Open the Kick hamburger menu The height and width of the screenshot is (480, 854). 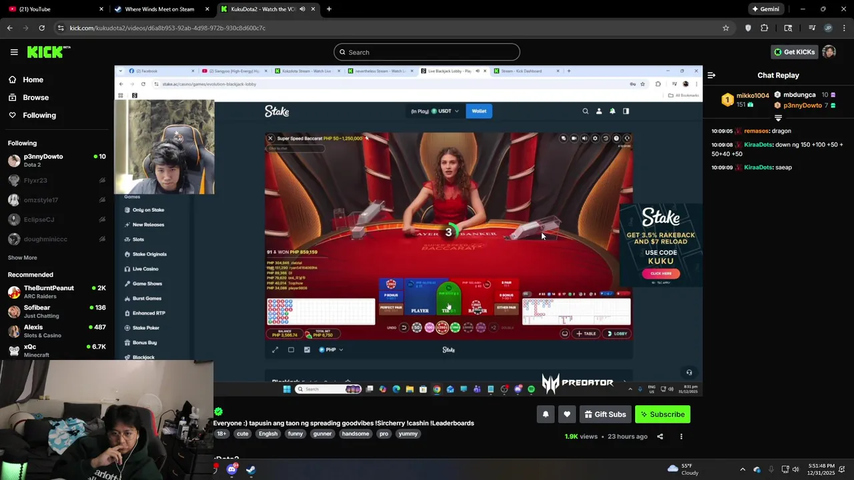coord(14,52)
